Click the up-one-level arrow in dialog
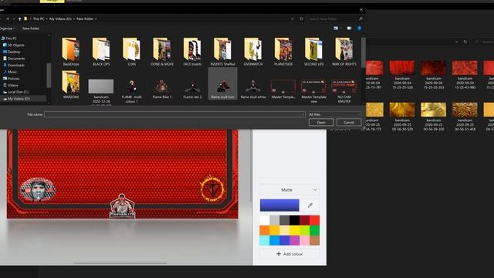Screen dimensions: 494x278 point(19,19)
